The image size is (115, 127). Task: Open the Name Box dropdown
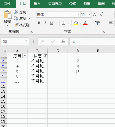tap(26, 41)
